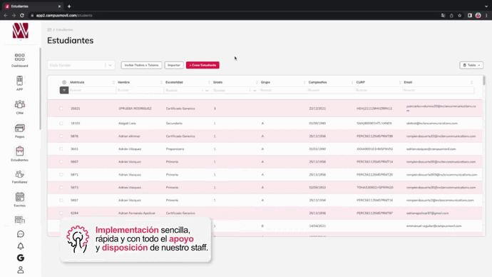Open a new browser tab
Screen dimensions: 492x277
(69, 6)
